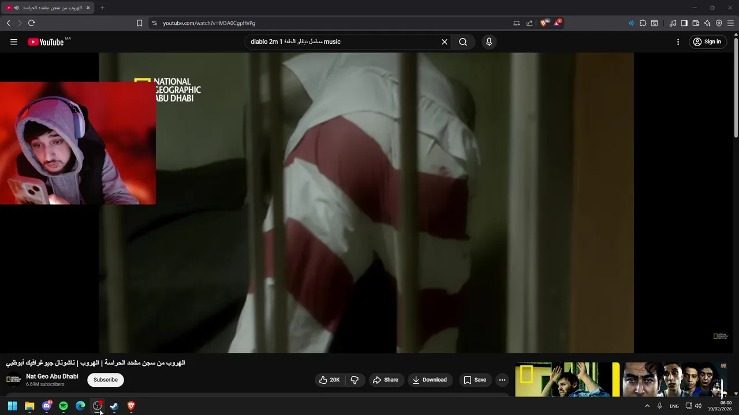Dislike the video with thumbs down
The image size is (739, 415).
(x=354, y=380)
